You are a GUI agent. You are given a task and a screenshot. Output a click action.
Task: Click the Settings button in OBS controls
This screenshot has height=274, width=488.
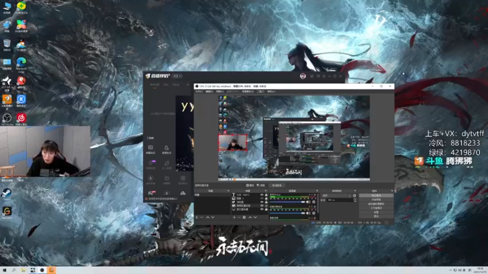pos(376,212)
